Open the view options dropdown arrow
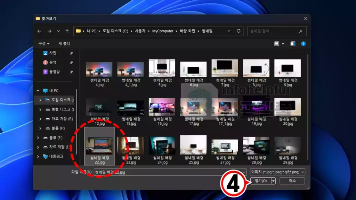The width and height of the screenshot is (356, 200). click(x=283, y=44)
